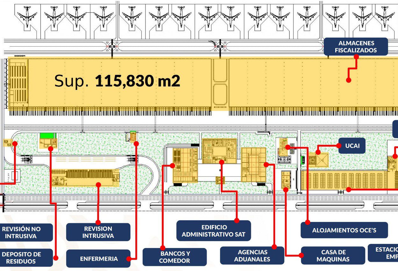Click the Sup. 115,830 m2 area text

[117, 81]
